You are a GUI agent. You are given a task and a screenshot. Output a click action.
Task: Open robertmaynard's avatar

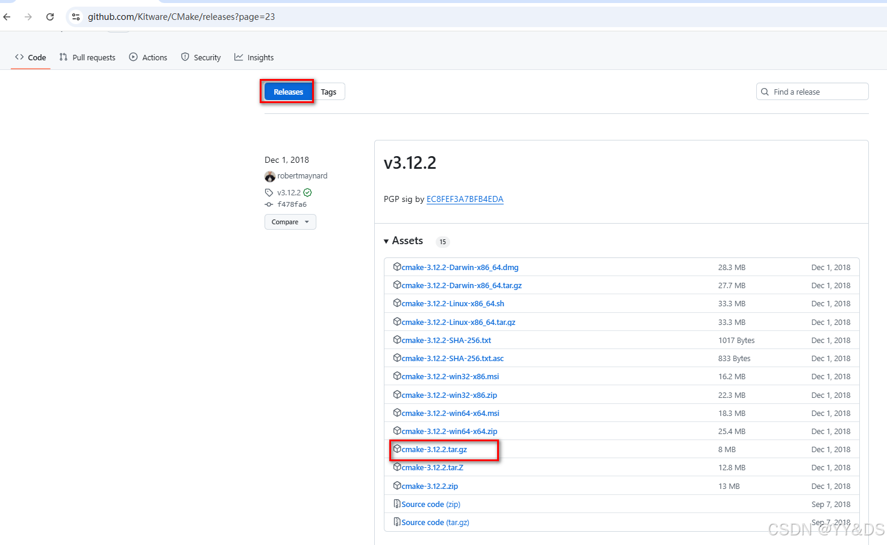point(270,176)
